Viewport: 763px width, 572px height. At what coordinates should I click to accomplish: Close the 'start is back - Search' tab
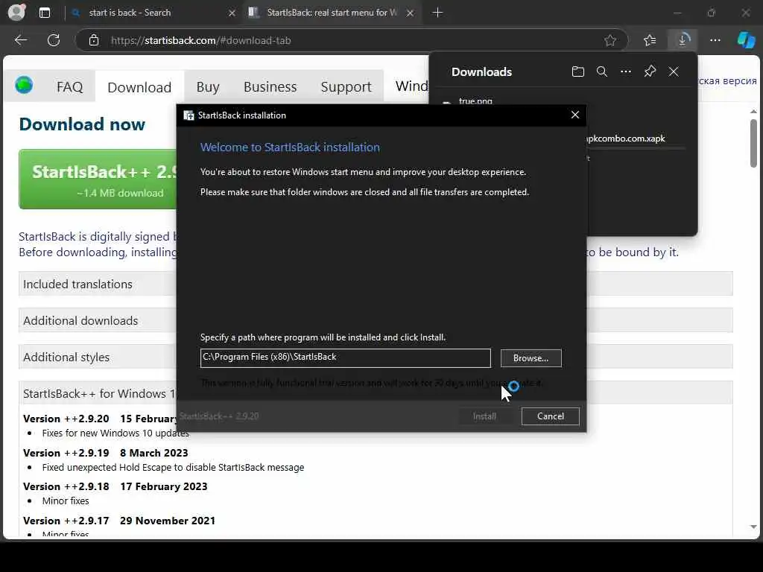click(232, 13)
